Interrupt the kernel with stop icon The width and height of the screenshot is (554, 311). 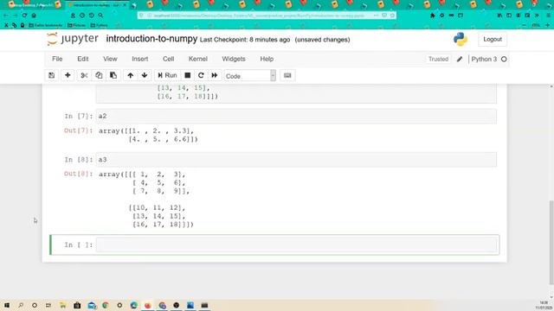pyautogui.click(x=188, y=75)
